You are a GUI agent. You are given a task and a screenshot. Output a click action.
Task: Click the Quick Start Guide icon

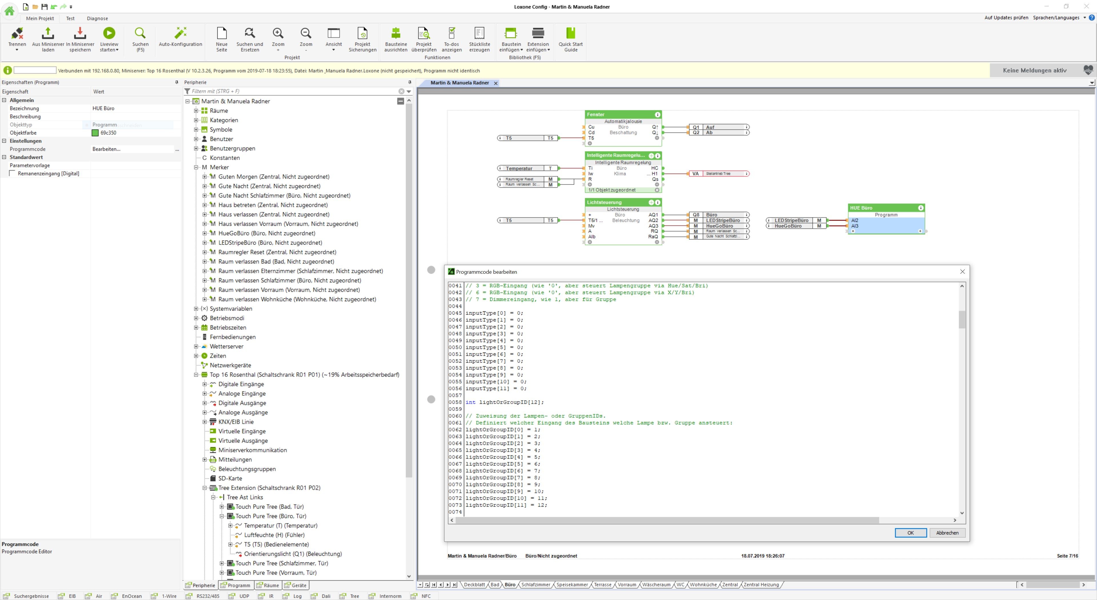click(x=571, y=33)
